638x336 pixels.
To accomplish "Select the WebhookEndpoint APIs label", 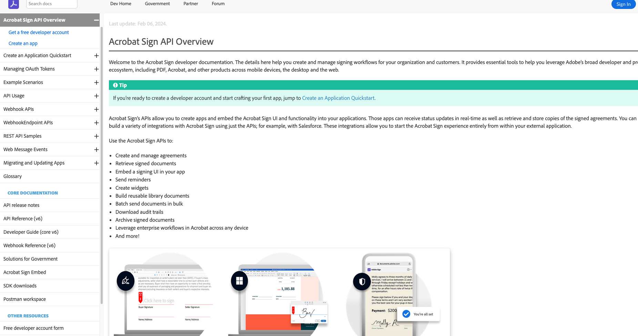I will pyautogui.click(x=28, y=123).
